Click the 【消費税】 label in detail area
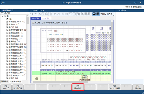The image size is (144, 94). pyautogui.click(x=85, y=76)
